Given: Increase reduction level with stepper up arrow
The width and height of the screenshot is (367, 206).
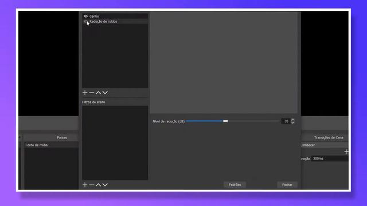Looking at the screenshot, I should coord(292,120).
